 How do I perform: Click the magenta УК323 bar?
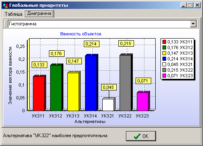point(143,101)
